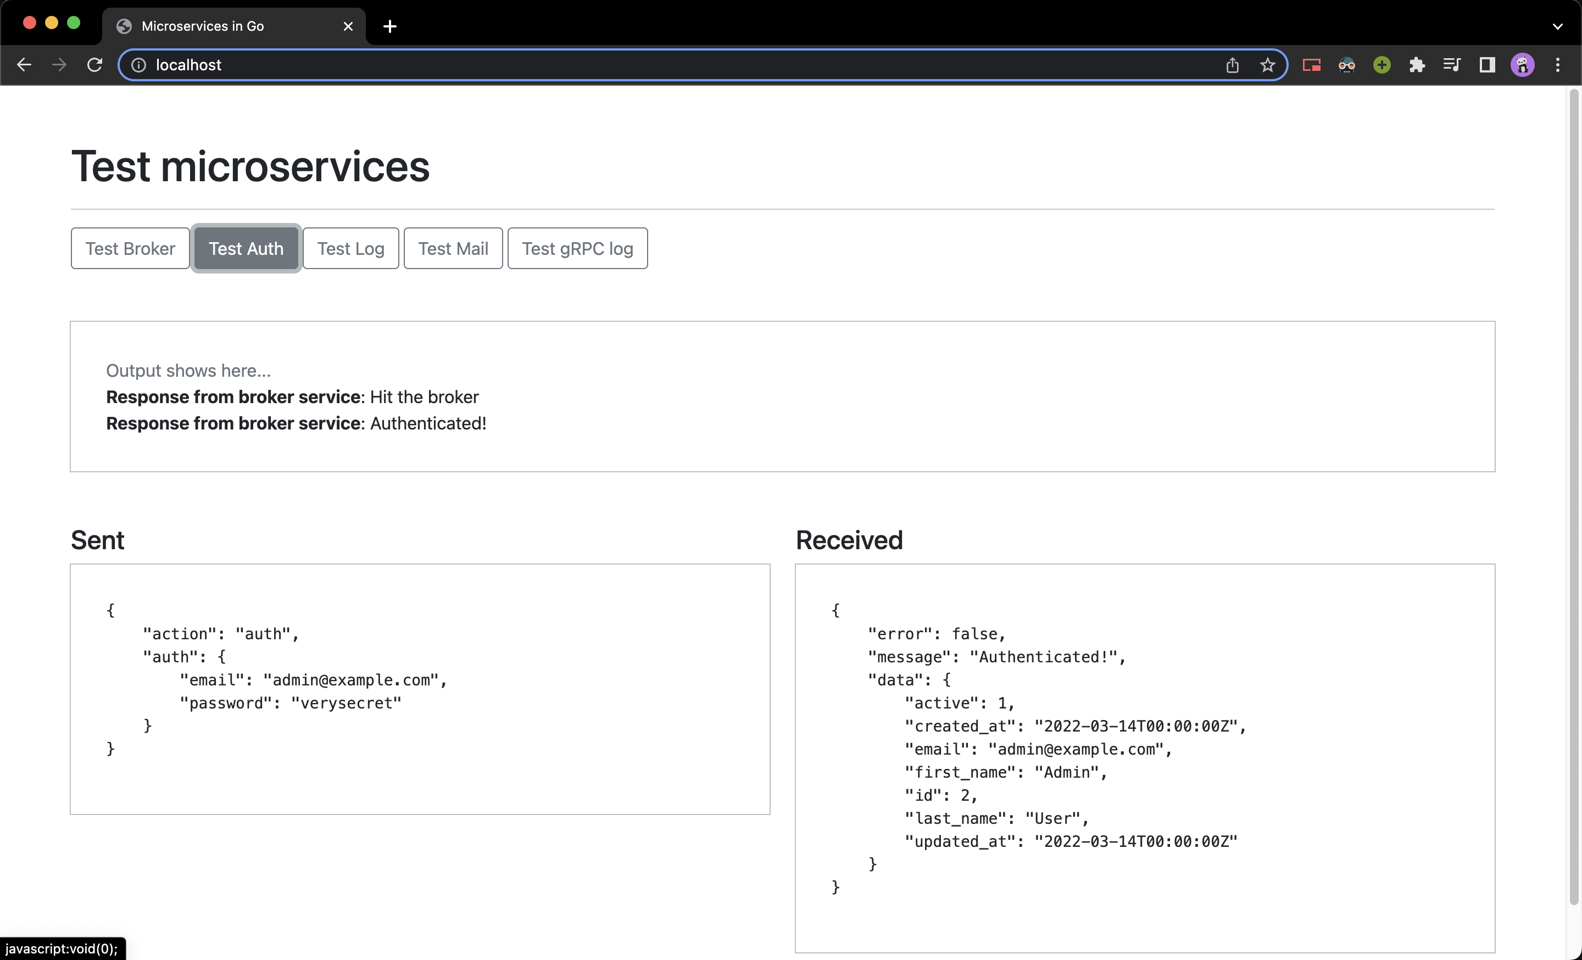The height and width of the screenshot is (960, 1582).
Task: Open the green plus extension icon
Action: 1382,65
